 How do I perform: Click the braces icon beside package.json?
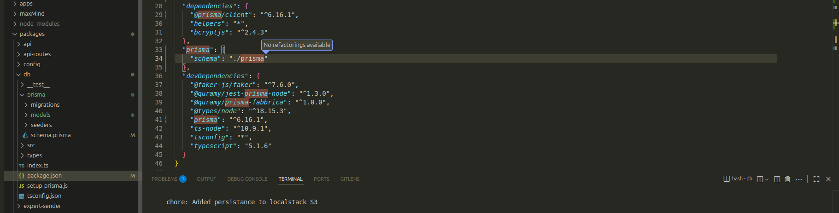(22, 176)
